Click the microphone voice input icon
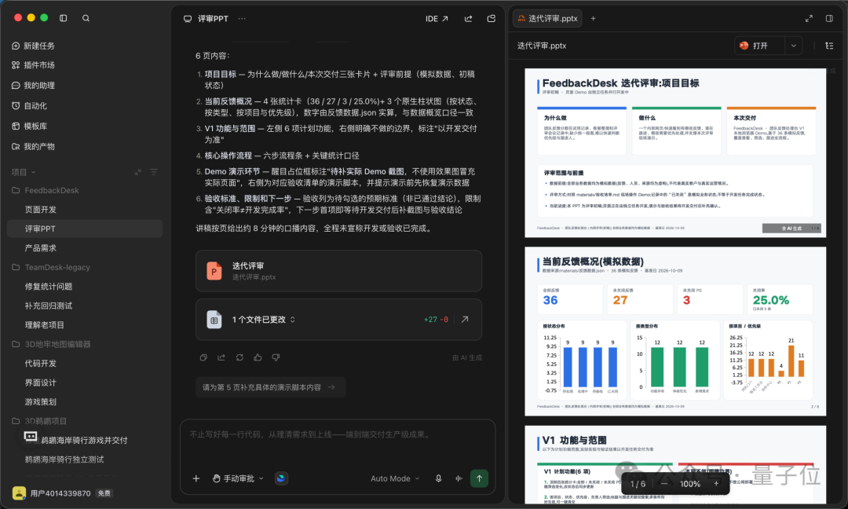Viewport: 848px width, 509px height. pos(439,478)
